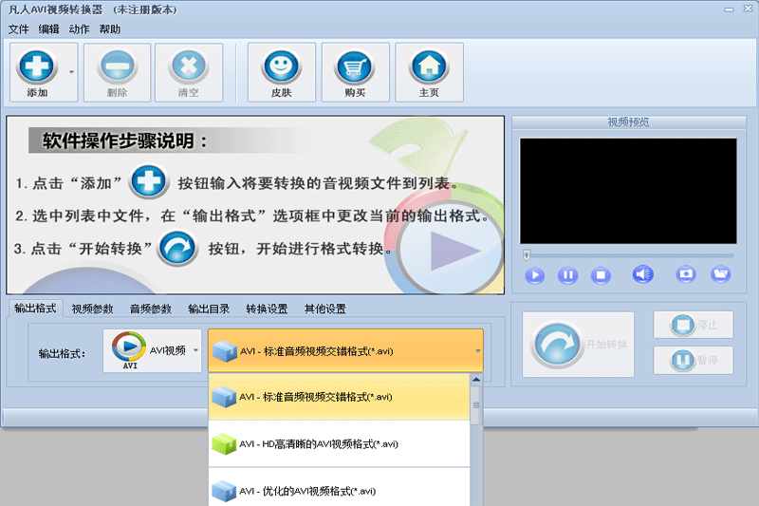Open the 文件 menu
The width and height of the screenshot is (759, 506).
click(x=18, y=29)
